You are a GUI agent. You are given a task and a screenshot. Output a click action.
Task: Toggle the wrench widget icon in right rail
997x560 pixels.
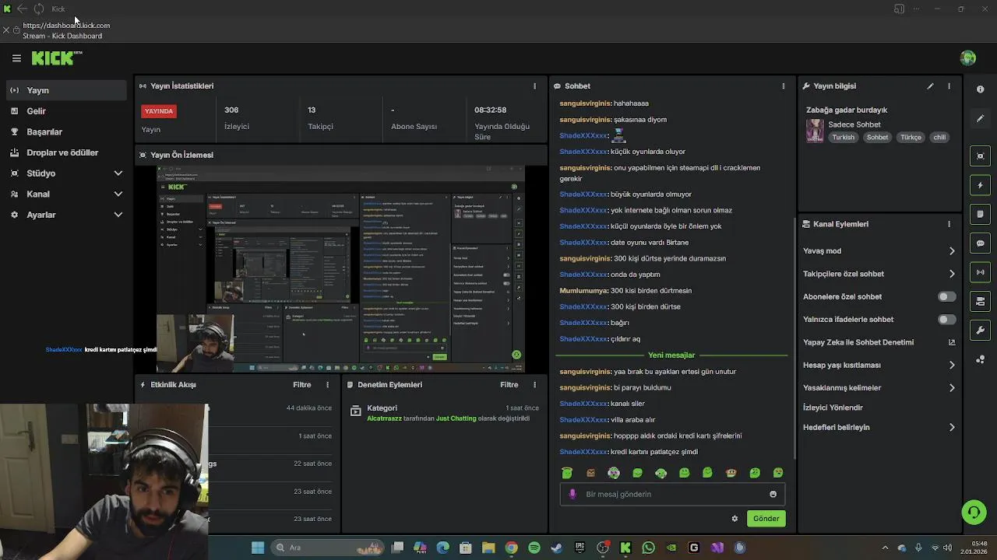click(980, 331)
